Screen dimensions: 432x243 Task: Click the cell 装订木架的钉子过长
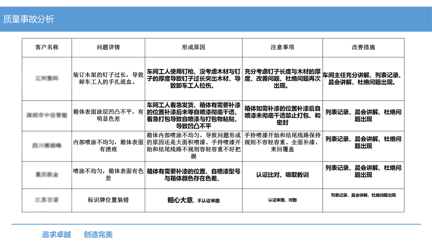pyautogui.click(x=108, y=79)
